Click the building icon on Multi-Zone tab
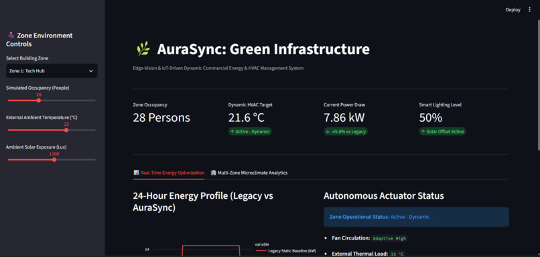Screen dimensions: 540x257 coord(214,173)
